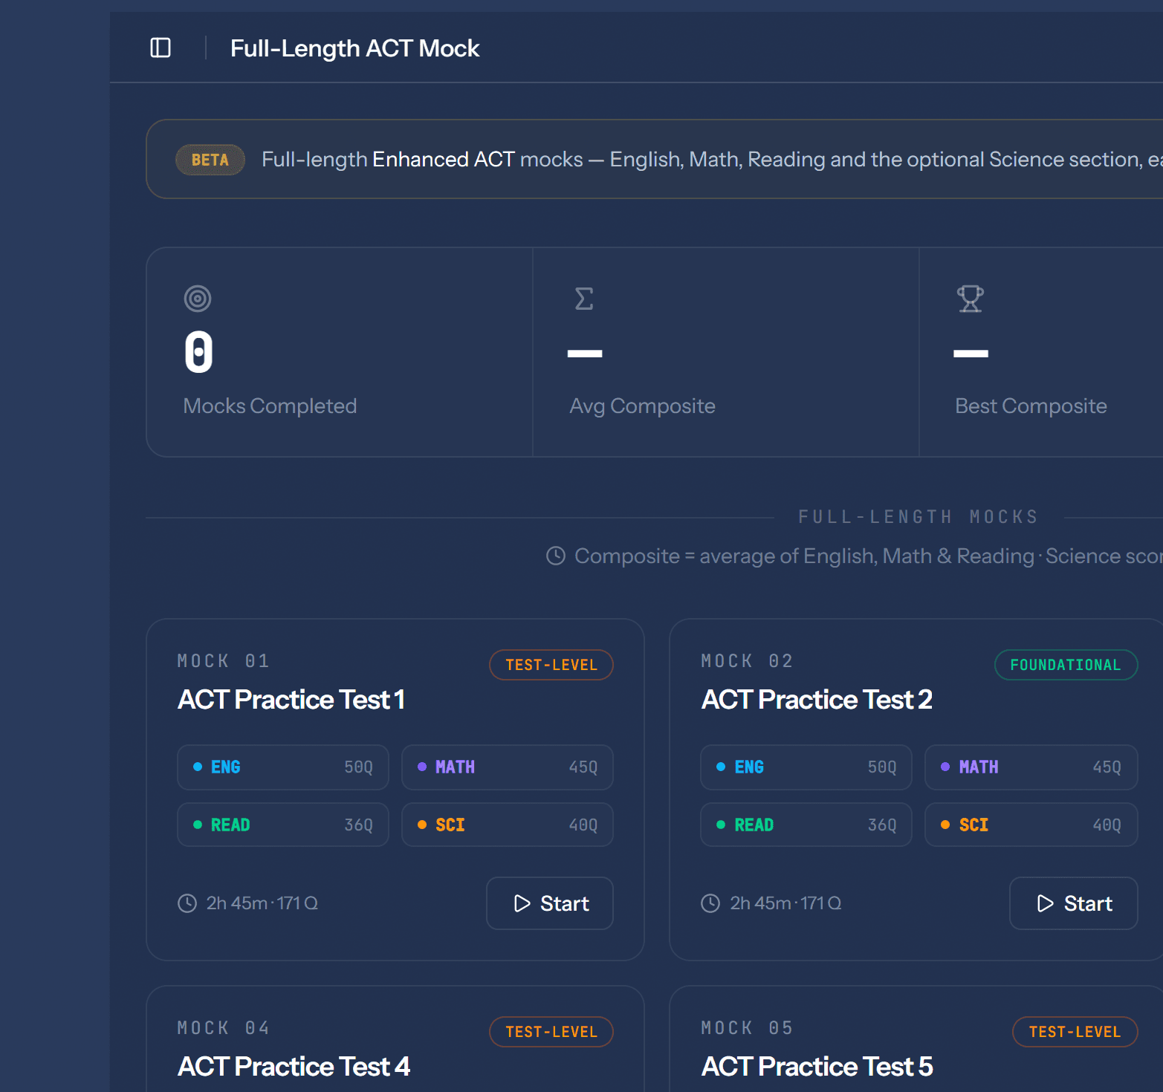Screen dimensions: 1163x1092
Task: Start ACT Practice Test 1
Action: 550,903
